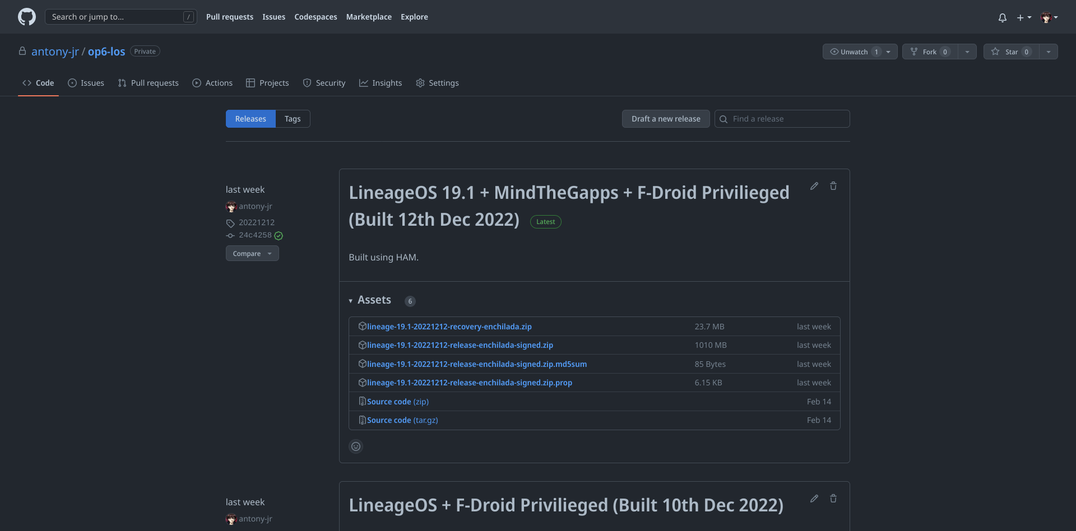The height and width of the screenshot is (531, 1076).
Task: Fork the repository
Action: 930,52
